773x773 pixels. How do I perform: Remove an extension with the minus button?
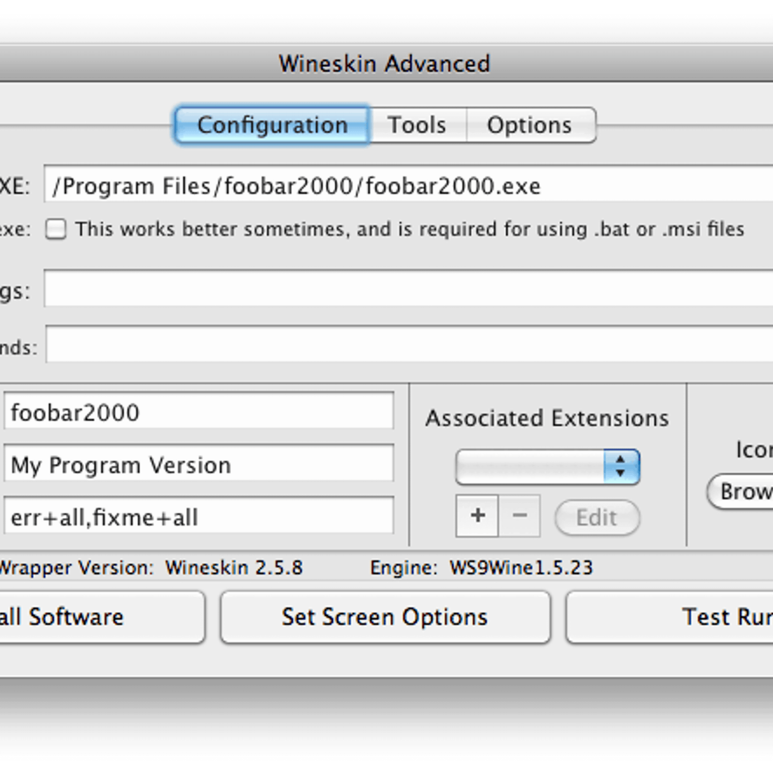pyautogui.click(x=519, y=515)
